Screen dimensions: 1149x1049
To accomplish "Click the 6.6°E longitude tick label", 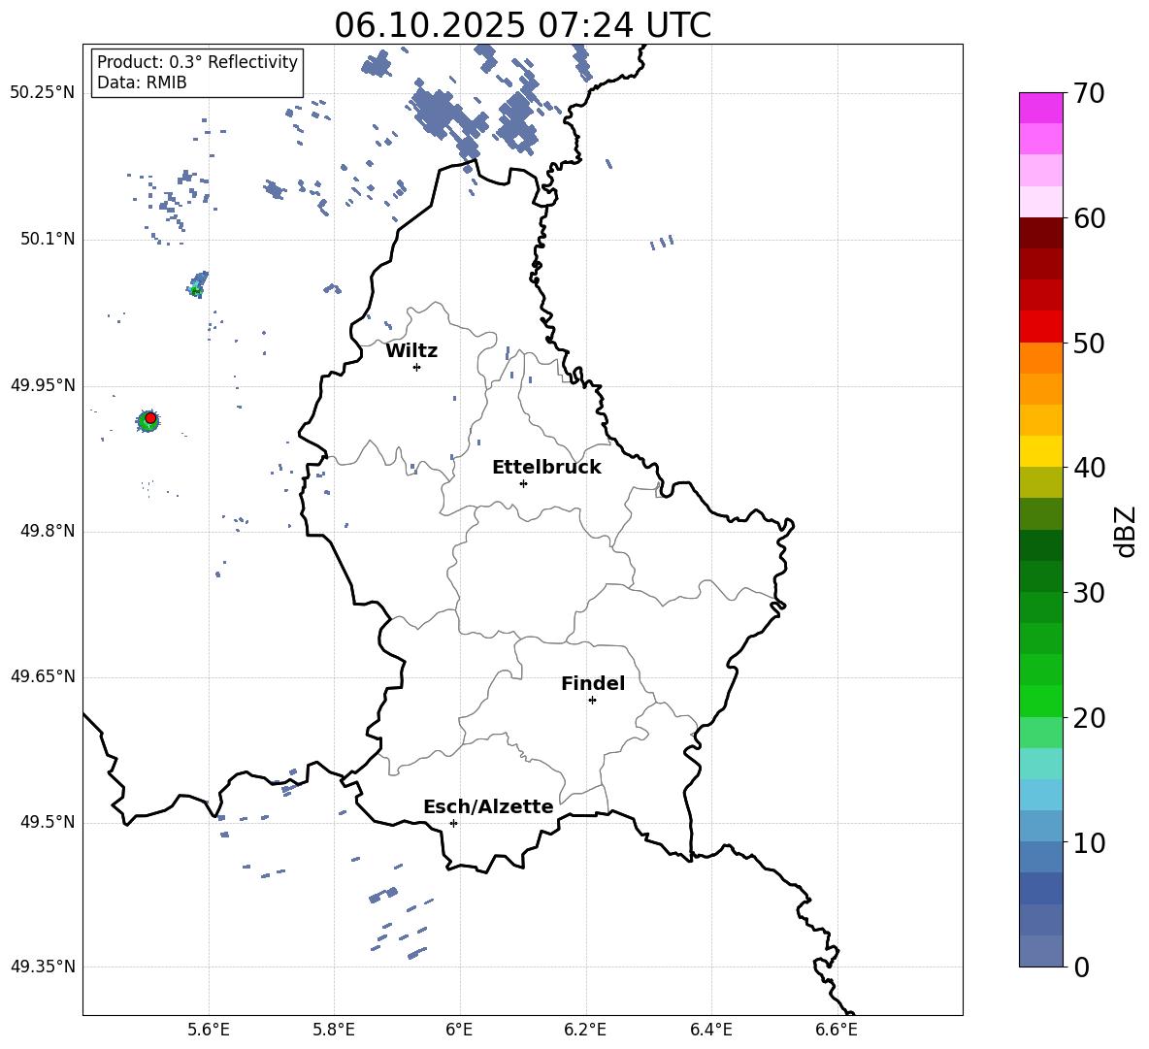I will coord(837,1030).
